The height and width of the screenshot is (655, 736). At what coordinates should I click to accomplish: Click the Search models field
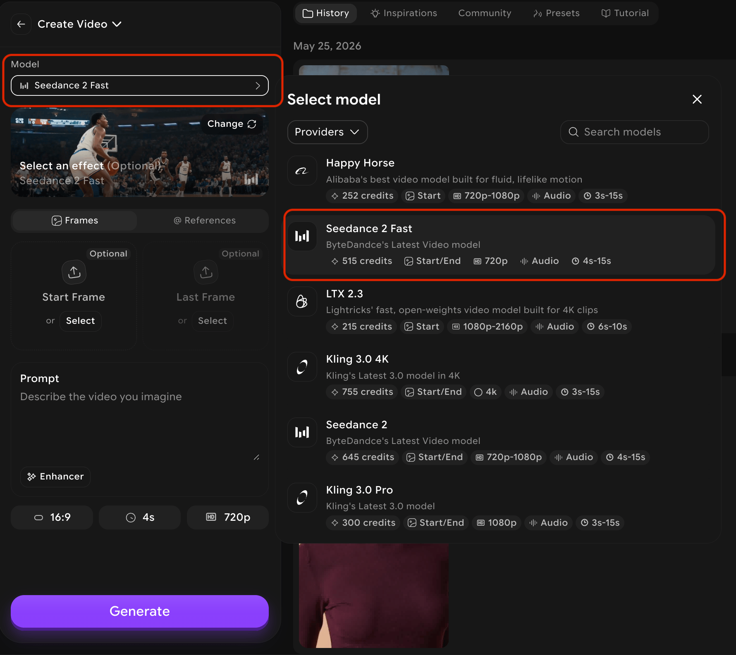[634, 132]
